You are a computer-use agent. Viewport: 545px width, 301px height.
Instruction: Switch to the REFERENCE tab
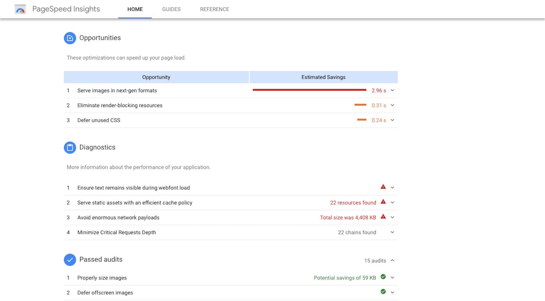tap(215, 9)
